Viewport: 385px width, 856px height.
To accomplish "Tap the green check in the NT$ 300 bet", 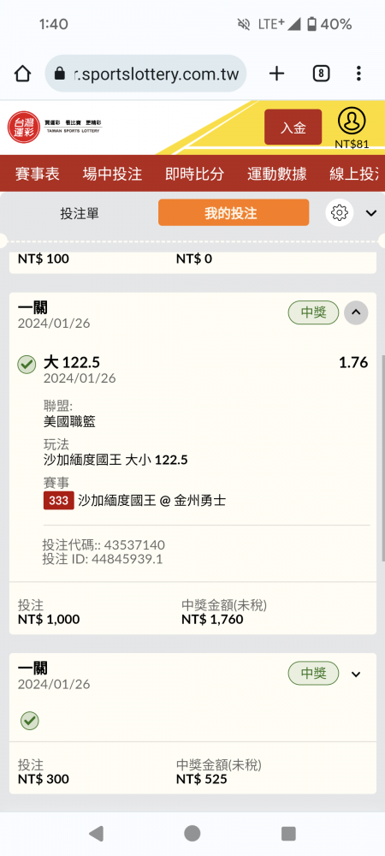I will click(29, 721).
